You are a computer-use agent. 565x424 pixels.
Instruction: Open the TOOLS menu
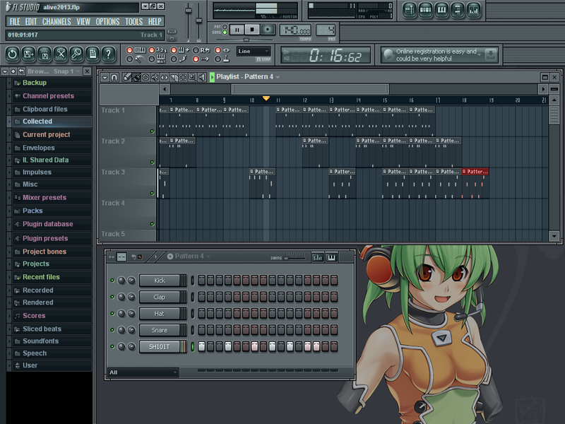[133, 22]
